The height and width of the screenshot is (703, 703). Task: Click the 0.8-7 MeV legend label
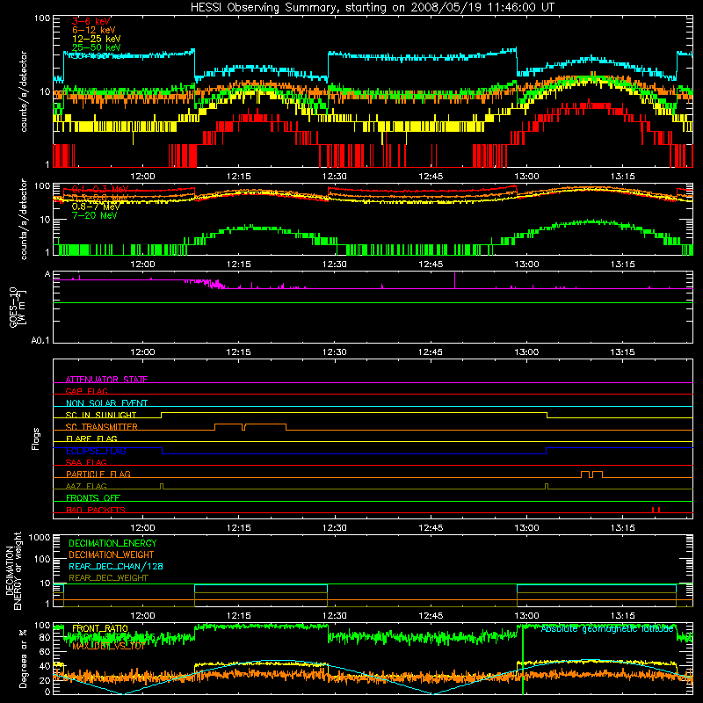[x=96, y=207]
